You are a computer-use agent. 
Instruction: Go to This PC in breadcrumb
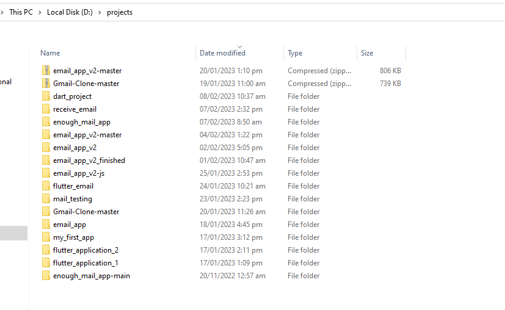pyautogui.click(x=21, y=12)
